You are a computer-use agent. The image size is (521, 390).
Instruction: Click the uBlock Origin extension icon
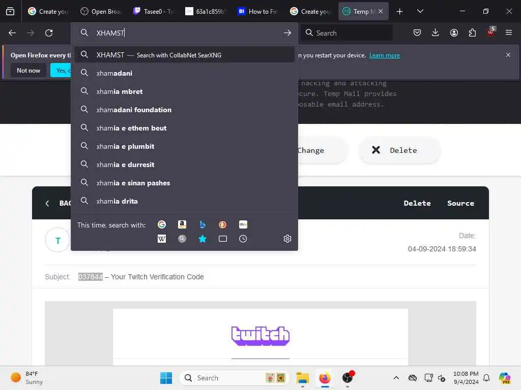[x=491, y=32]
